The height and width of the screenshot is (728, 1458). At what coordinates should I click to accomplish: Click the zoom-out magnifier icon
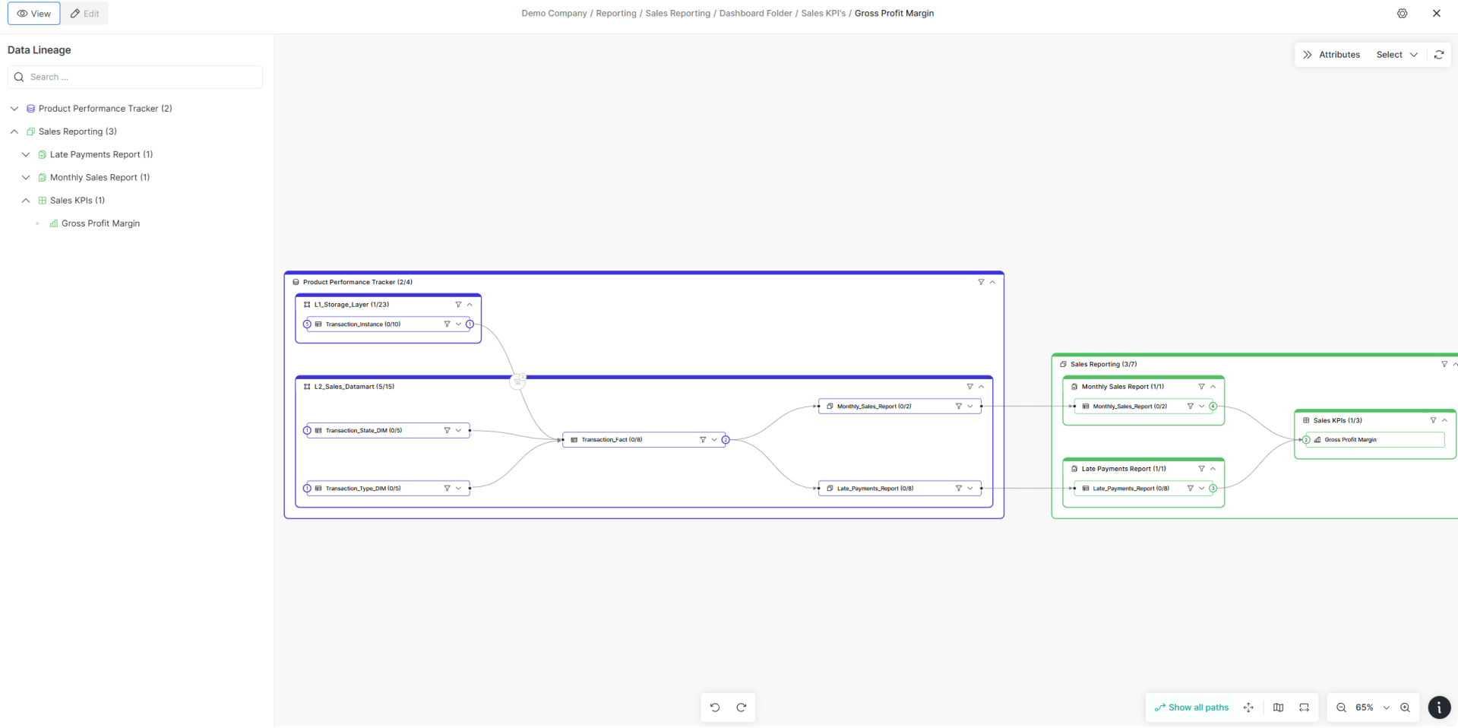[1342, 707]
